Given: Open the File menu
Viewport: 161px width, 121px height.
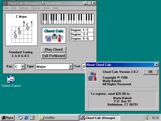Looking at the screenshot, I should pyautogui.click(x=6, y=8).
